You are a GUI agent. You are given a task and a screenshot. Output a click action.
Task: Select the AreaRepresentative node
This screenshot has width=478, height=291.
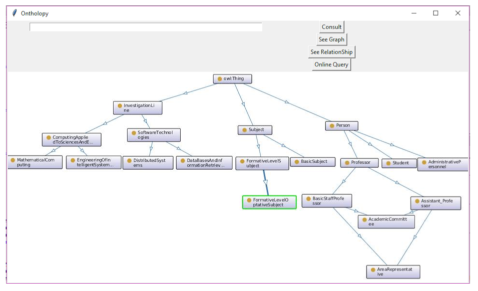pos(393,272)
